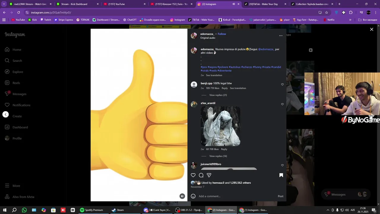380x214 pixels.
Task: Open Все закладки folder
Action: pos(368,20)
